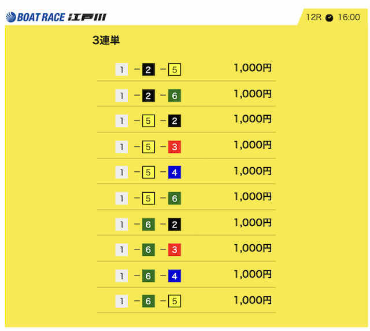This screenshot has width=370, height=331.
Task: Click the black 2 badge in the 1-6-2 row
Action: pyautogui.click(x=175, y=224)
